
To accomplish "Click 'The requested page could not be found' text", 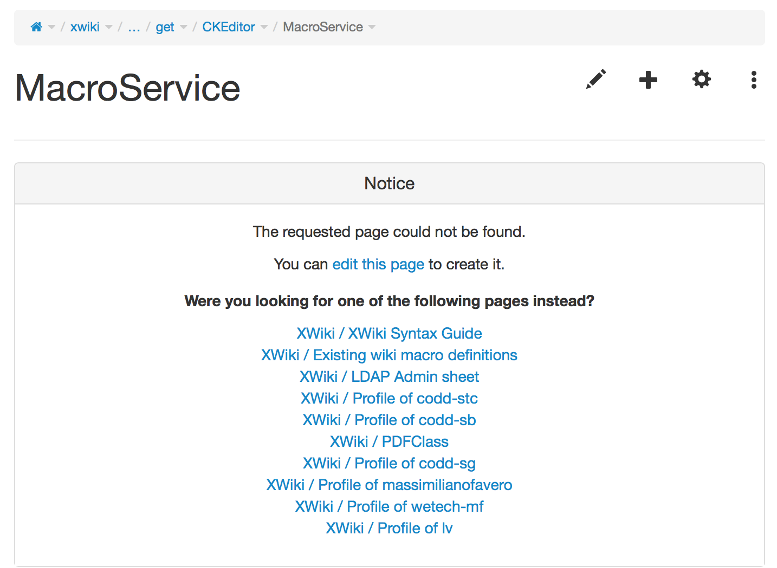I will coord(389,232).
